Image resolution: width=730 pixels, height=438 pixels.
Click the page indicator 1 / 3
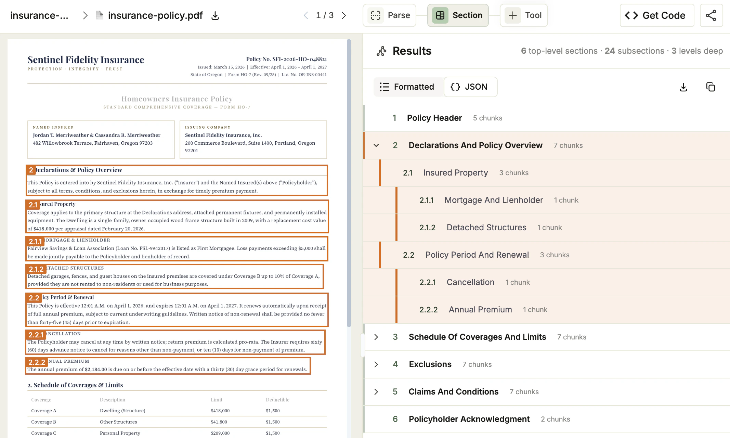(x=325, y=15)
